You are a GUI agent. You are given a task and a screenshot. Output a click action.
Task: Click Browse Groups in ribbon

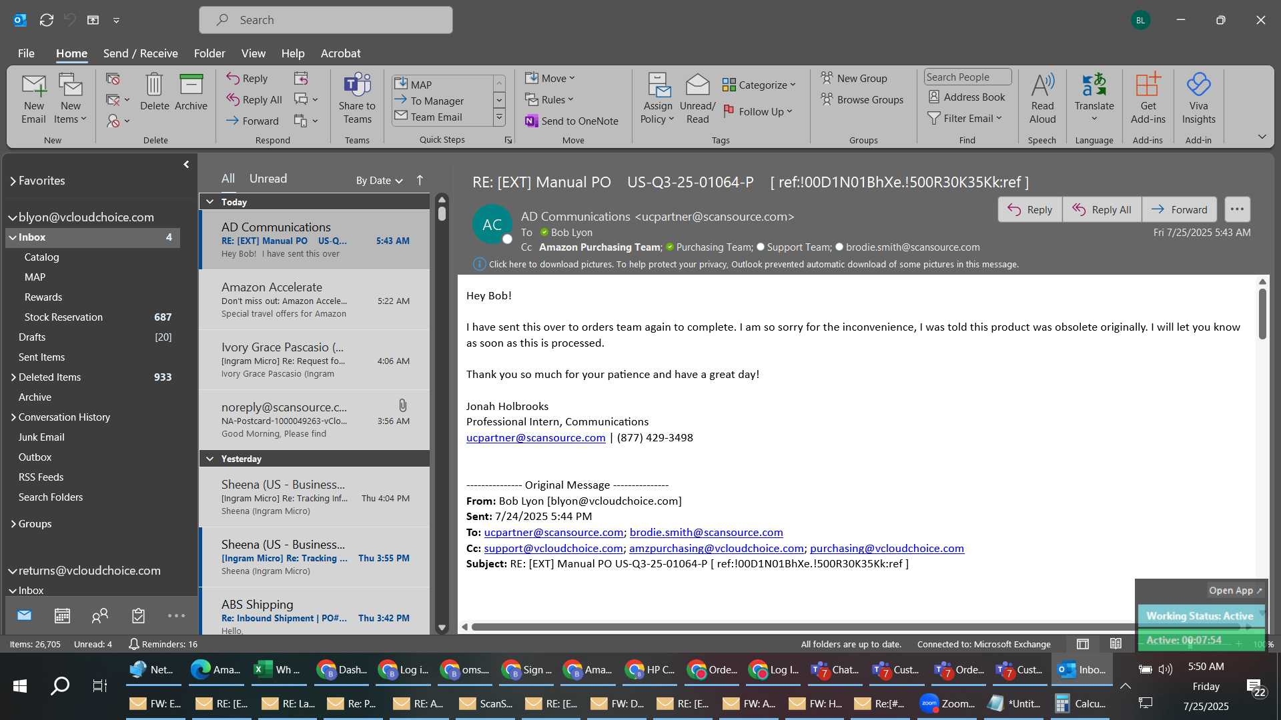[862, 100]
